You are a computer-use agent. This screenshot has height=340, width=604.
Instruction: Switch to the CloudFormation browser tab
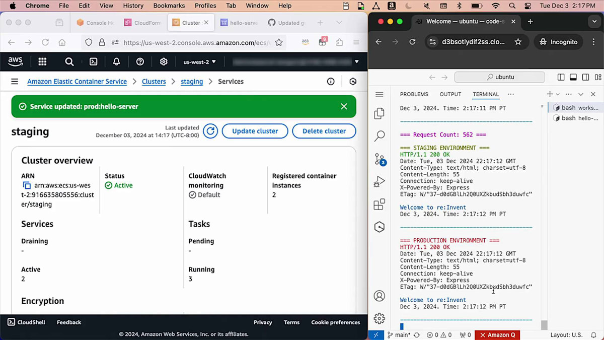pos(143,23)
